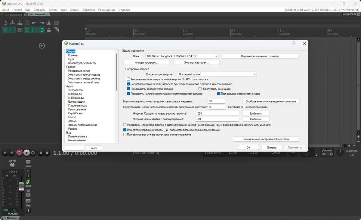Click the dotted selection rectangle toolbar icon

click(x=56, y=23)
